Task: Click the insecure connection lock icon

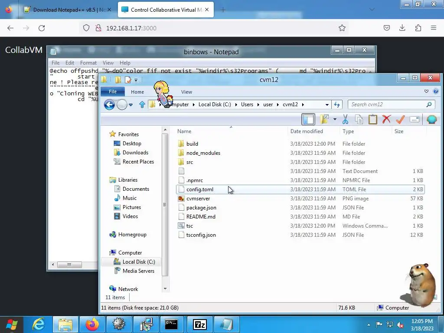Action: click(x=98, y=28)
